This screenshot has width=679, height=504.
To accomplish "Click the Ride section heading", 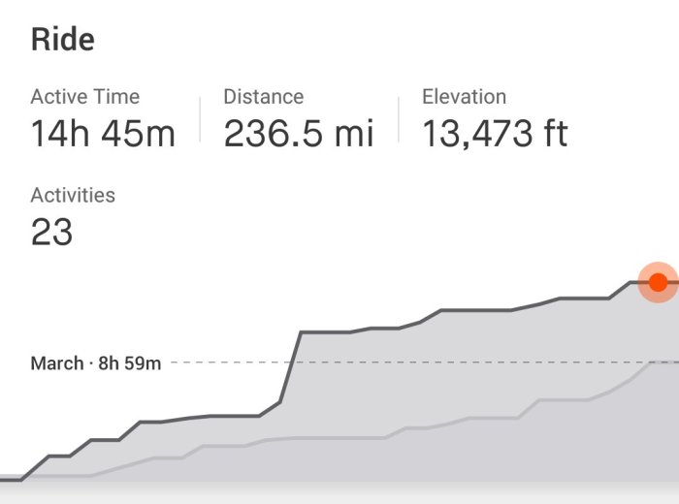I will coord(62,40).
